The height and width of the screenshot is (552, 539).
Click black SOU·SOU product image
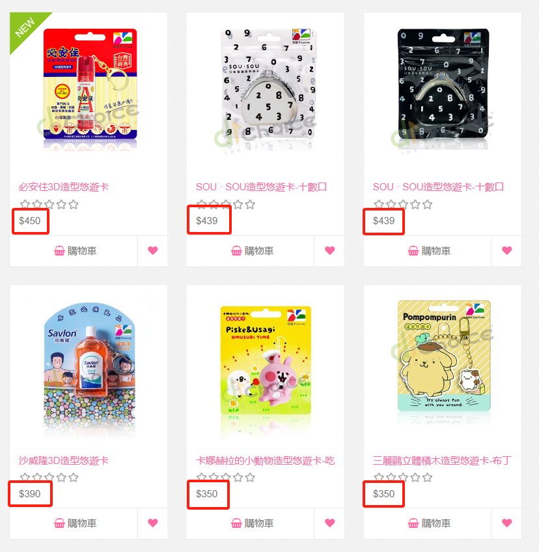443,88
